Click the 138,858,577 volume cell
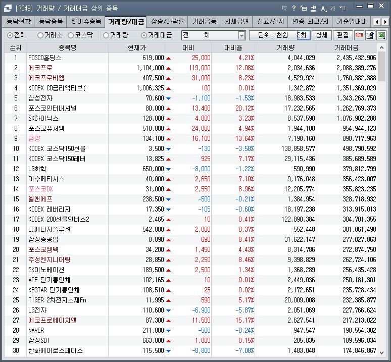 (x=298, y=148)
